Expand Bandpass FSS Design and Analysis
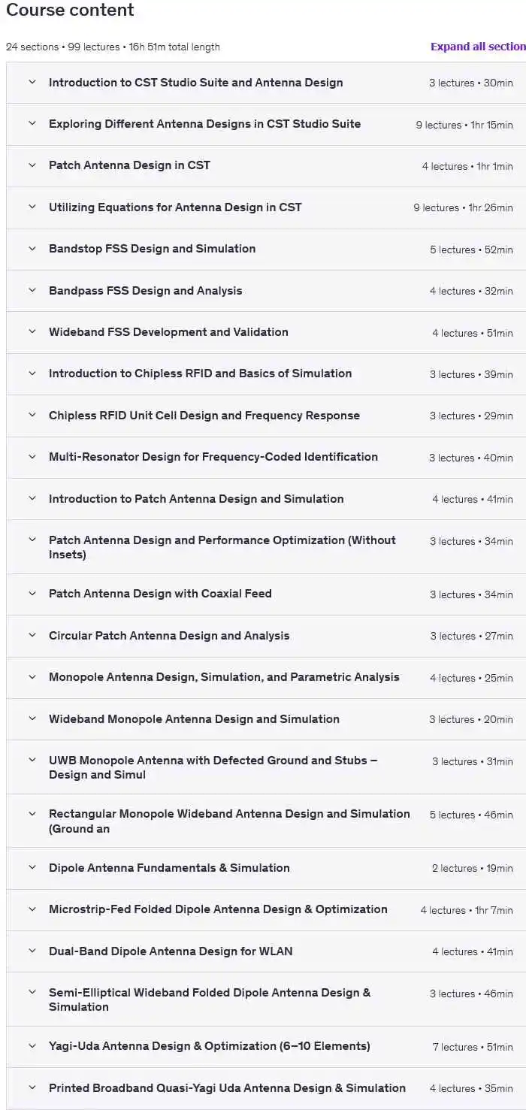 [145, 291]
